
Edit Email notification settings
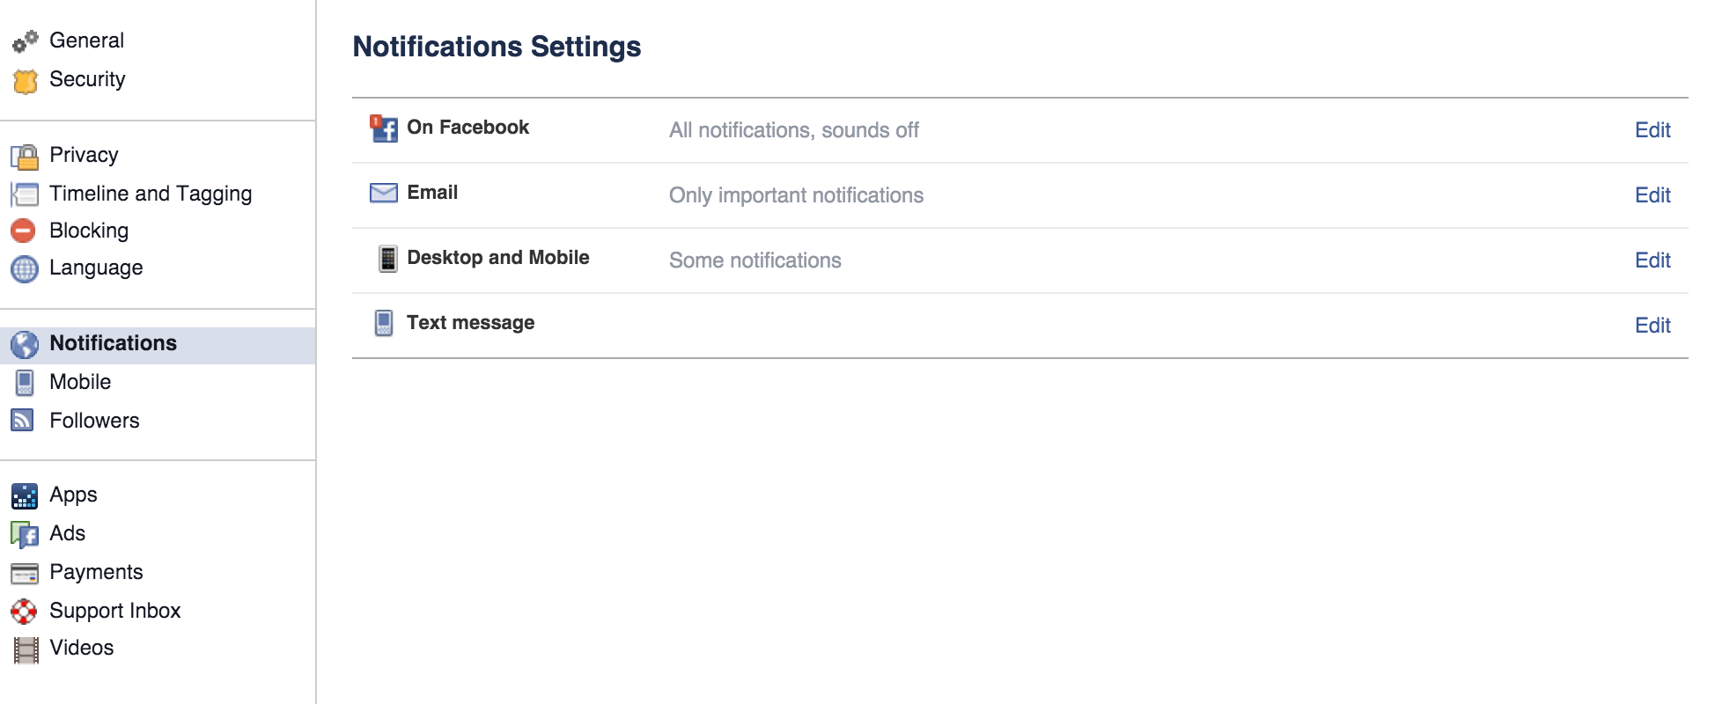[1652, 195]
